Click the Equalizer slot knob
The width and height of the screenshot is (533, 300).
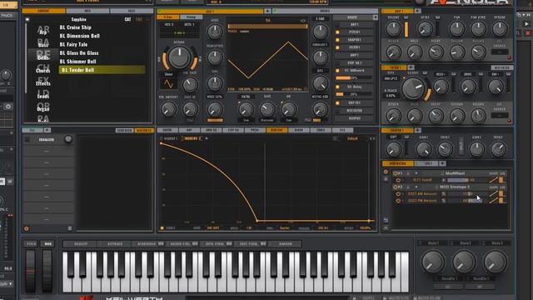[68, 139]
